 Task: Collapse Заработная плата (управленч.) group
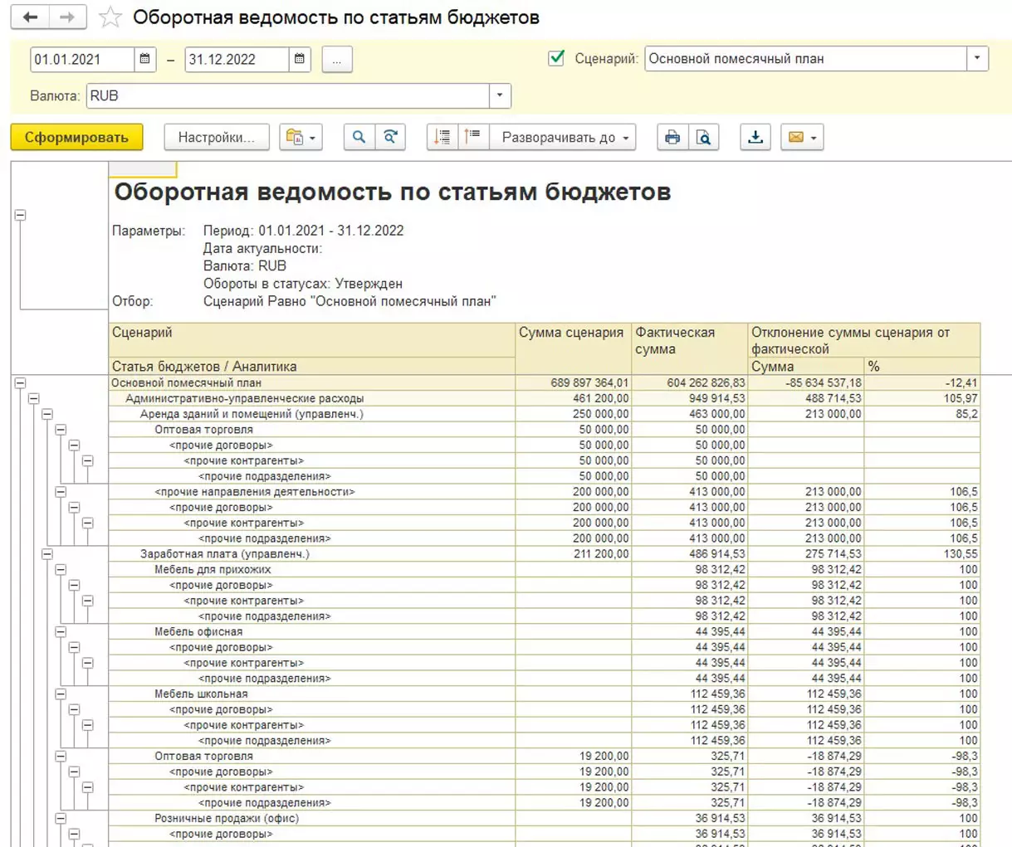point(46,554)
